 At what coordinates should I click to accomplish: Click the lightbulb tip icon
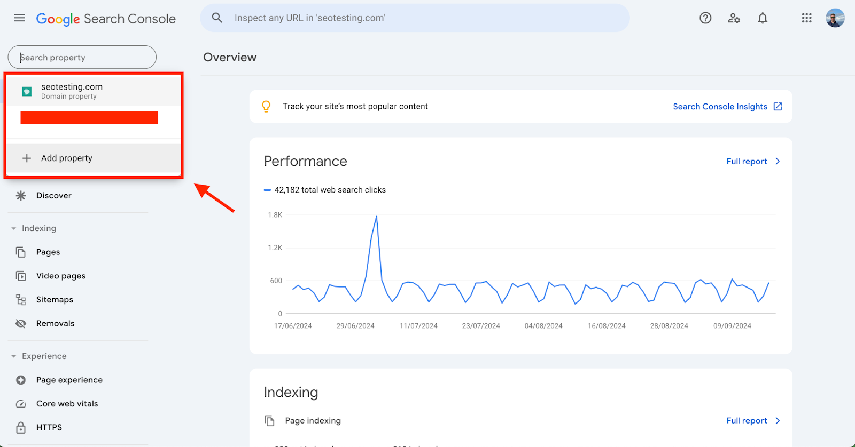point(266,107)
